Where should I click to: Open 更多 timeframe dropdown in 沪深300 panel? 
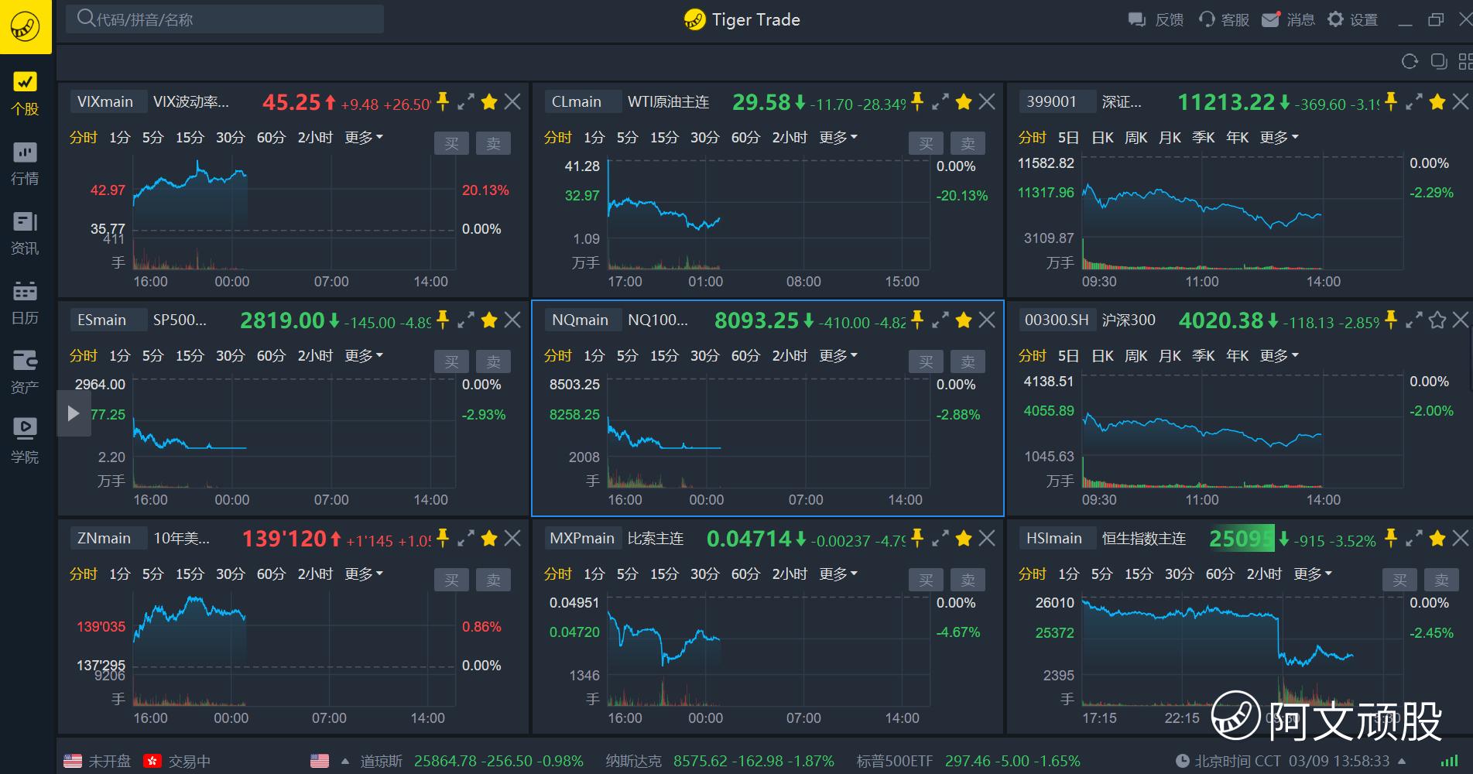(1279, 356)
